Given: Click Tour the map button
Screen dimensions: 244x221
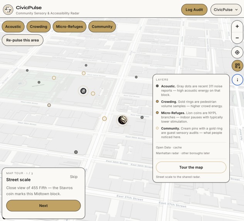Looking at the screenshot, I should (x=191, y=167).
